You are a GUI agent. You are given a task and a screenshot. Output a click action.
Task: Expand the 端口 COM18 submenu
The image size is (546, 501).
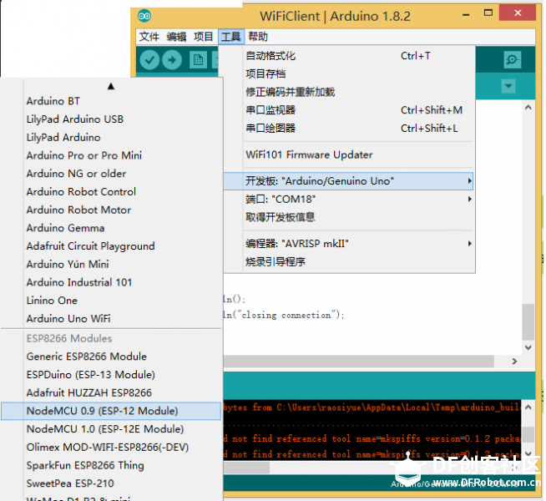(349, 199)
